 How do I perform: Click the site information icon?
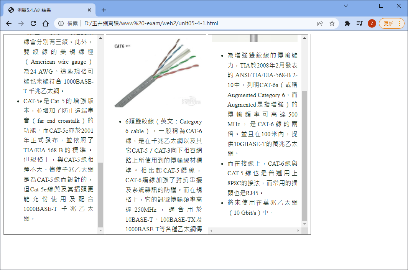tap(61, 23)
